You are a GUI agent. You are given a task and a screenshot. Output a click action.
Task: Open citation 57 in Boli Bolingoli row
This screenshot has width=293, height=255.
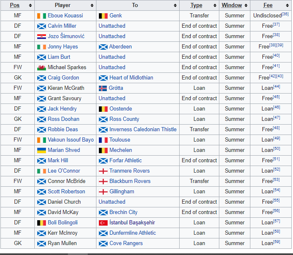click(276, 221)
